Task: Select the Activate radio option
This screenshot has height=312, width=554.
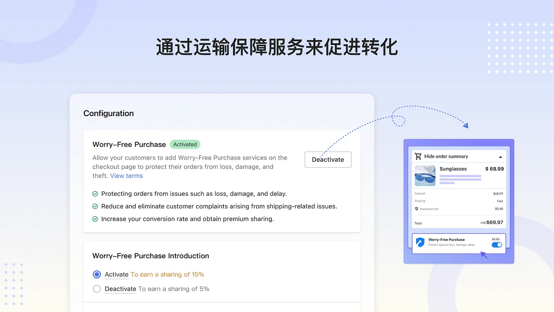Action: (97, 274)
